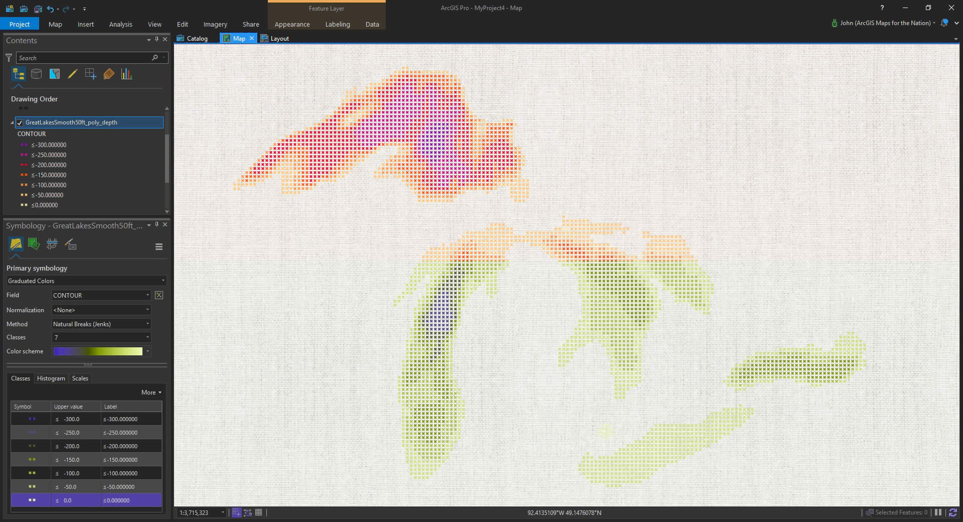Click the label cell ≤-50.000000
Viewport: 963px width, 522px height.
[131, 487]
